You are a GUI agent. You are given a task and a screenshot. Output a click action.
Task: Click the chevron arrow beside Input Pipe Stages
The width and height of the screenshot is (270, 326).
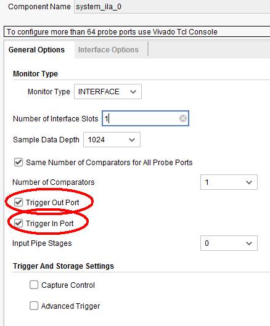coord(249,243)
